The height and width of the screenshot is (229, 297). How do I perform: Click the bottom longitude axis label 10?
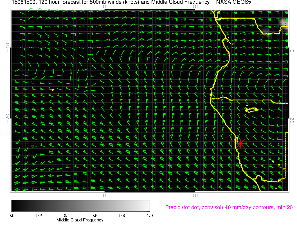click(195, 195)
